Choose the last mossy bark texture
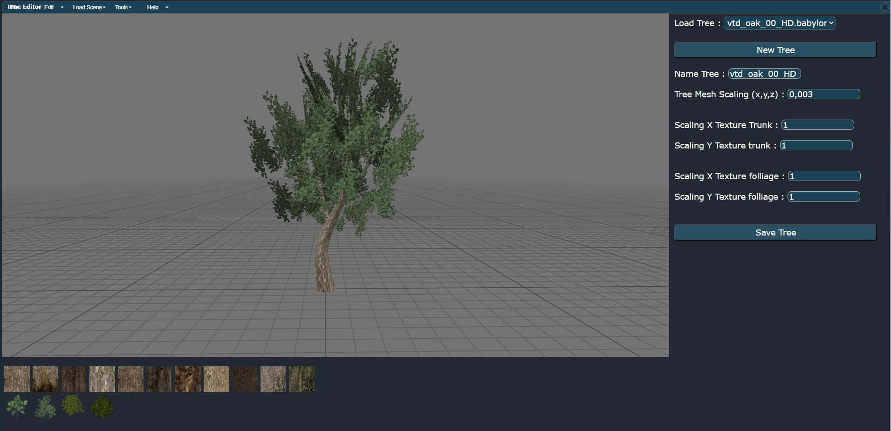The height and width of the screenshot is (431, 891). (302, 379)
